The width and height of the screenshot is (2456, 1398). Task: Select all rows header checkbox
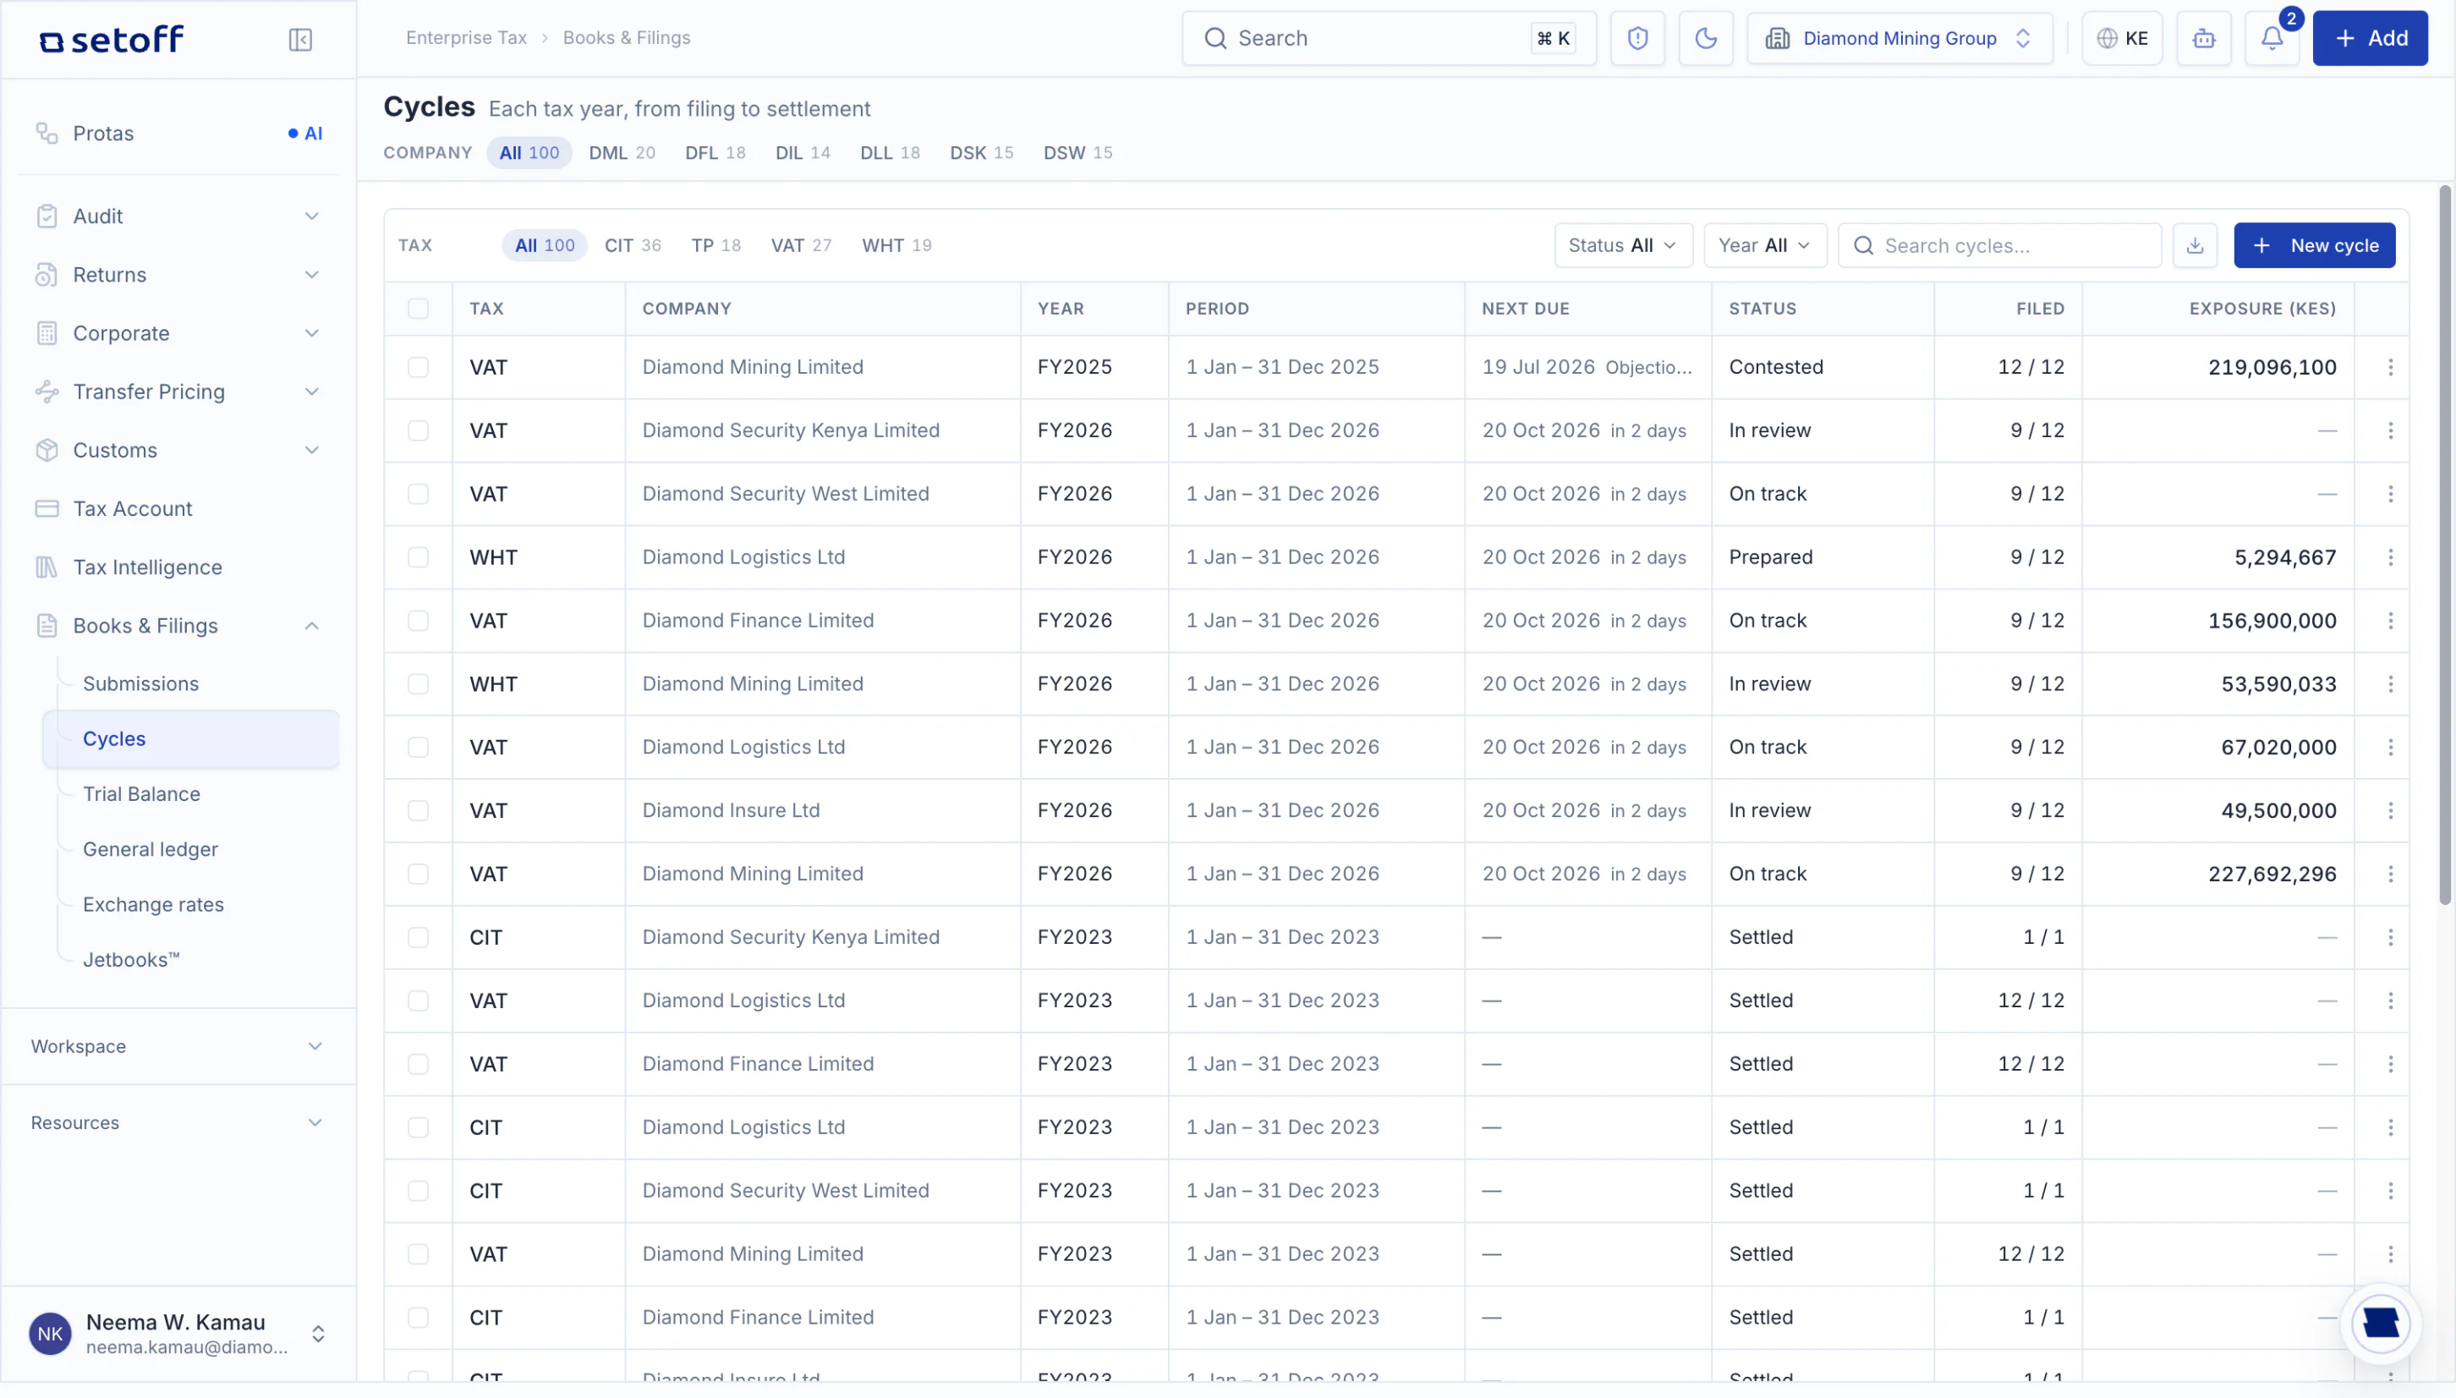pos(418,310)
